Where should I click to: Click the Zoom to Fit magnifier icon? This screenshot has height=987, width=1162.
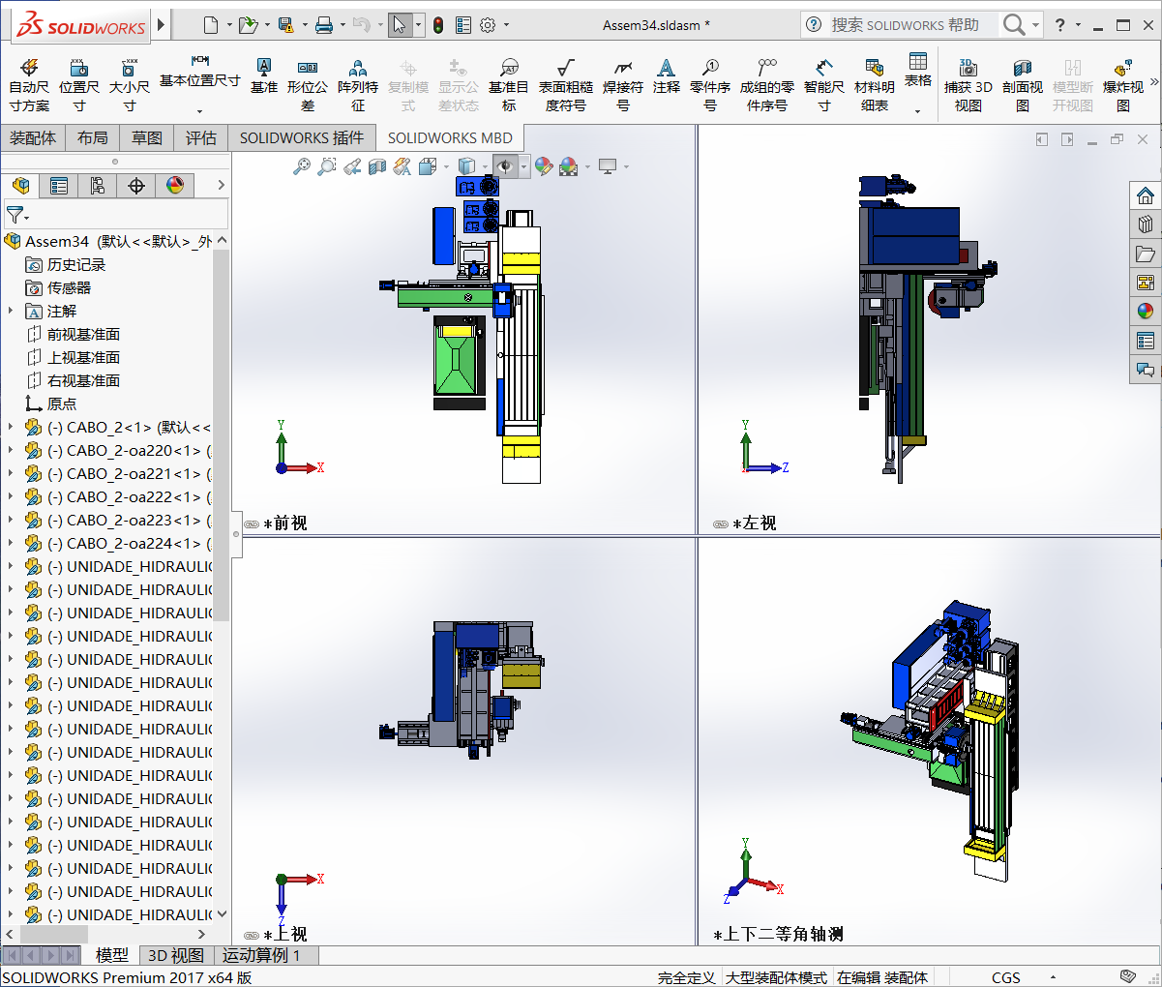(302, 166)
